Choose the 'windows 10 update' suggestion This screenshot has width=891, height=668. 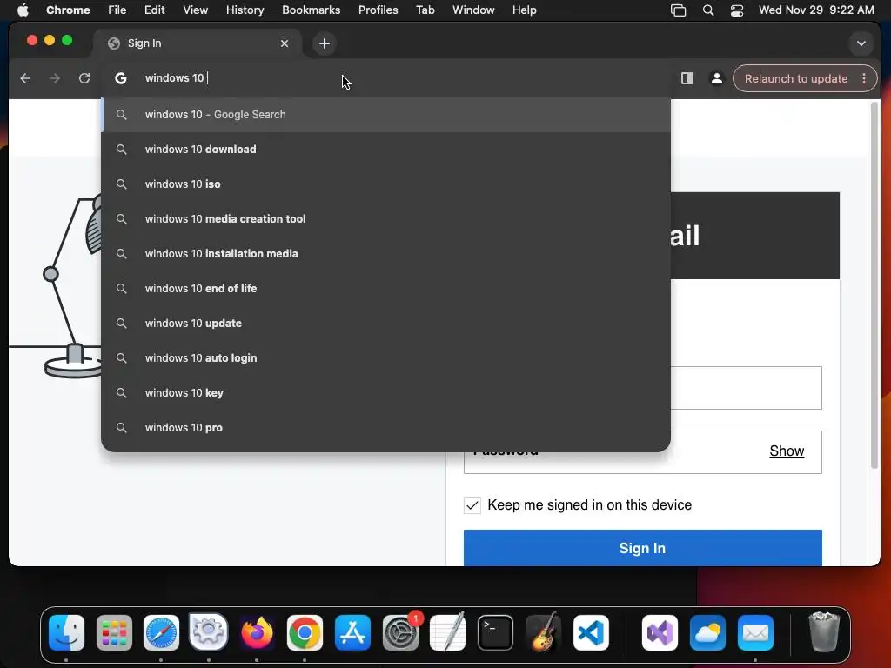[385, 324]
